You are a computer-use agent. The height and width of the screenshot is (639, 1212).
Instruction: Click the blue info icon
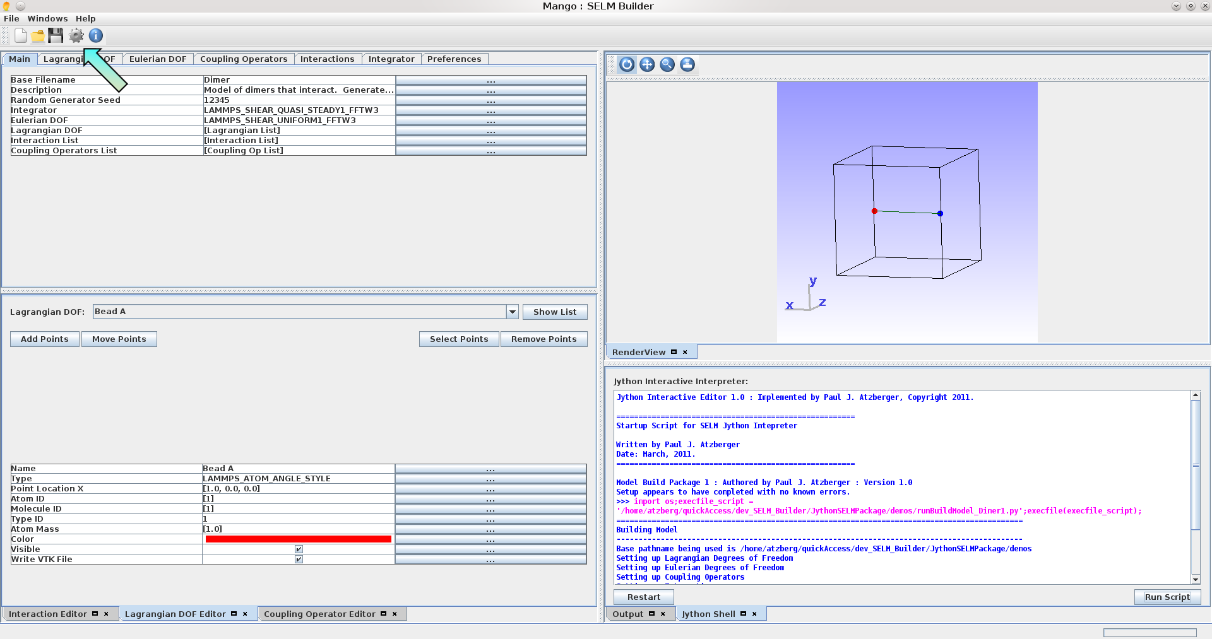(x=96, y=36)
